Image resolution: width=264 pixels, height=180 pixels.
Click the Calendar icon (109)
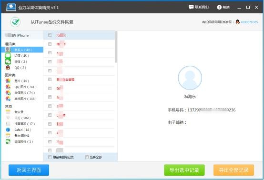coord(8,118)
